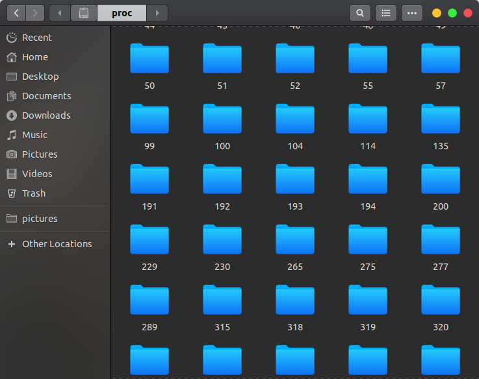Switch to list view

pyautogui.click(x=386, y=13)
